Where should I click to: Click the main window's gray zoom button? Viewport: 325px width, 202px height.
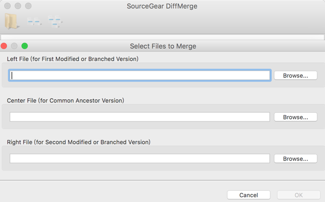28,6
